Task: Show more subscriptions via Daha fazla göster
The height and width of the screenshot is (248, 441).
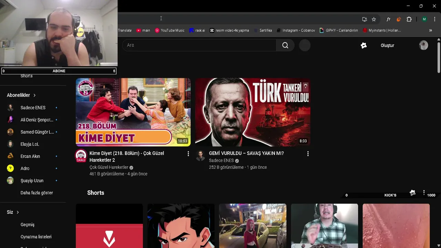Action: click(x=37, y=193)
